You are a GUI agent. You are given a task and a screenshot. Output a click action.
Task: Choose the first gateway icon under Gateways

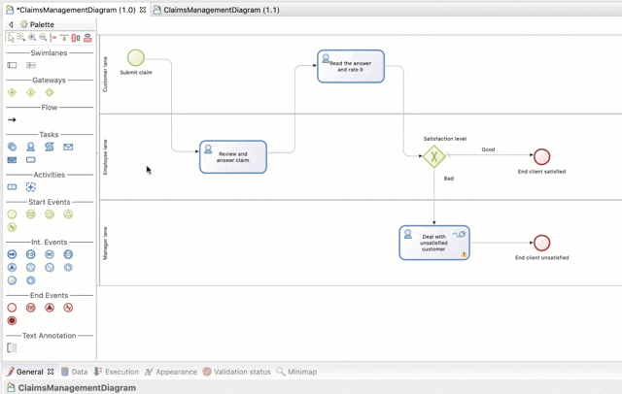pos(13,93)
